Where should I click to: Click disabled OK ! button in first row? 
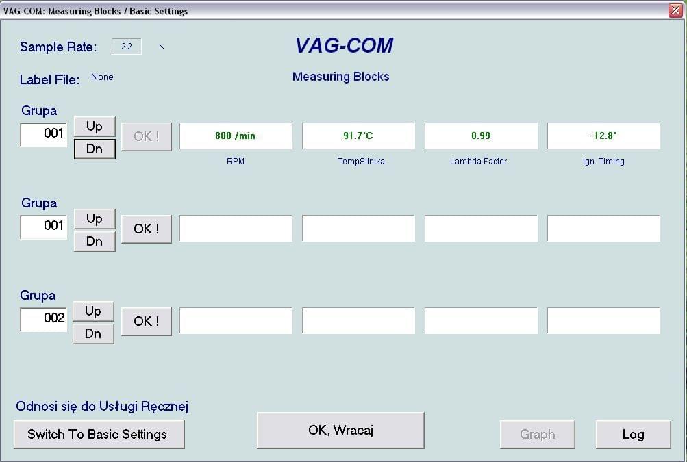(x=147, y=137)
